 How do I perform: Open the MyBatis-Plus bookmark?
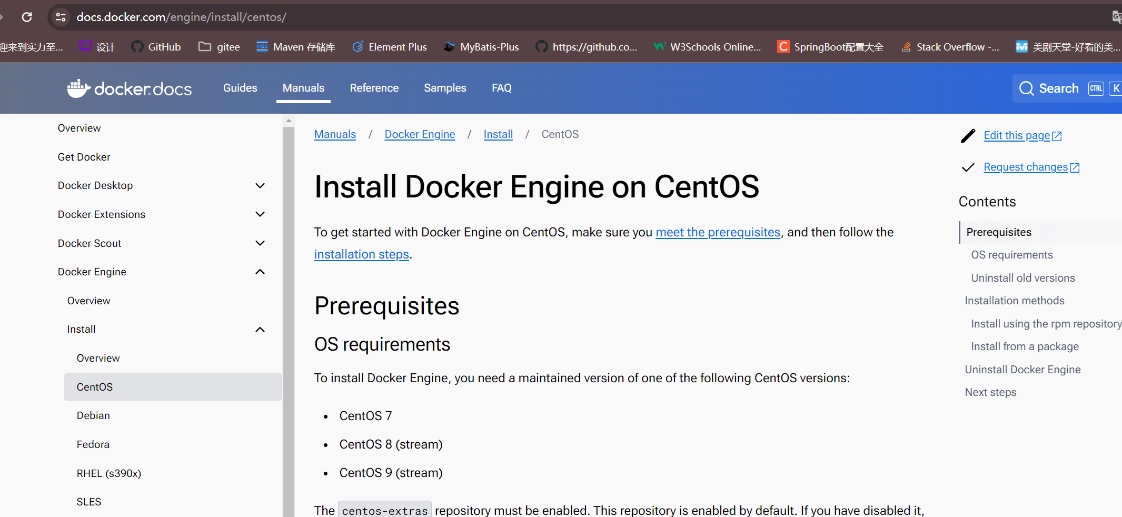tap(481, 47)
